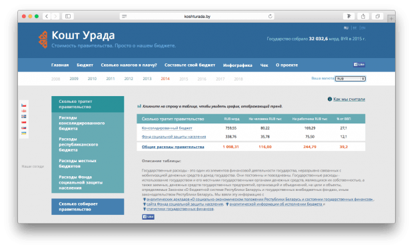Open the Как мы считали link
The width and height of the screenshot is (413, 249).
(x=349, y=99)
